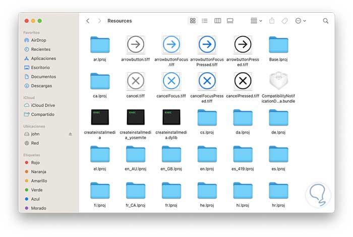Select the createinstallmedia executable file
This screenshot has height=237, width=353.
tap(100, 117)
